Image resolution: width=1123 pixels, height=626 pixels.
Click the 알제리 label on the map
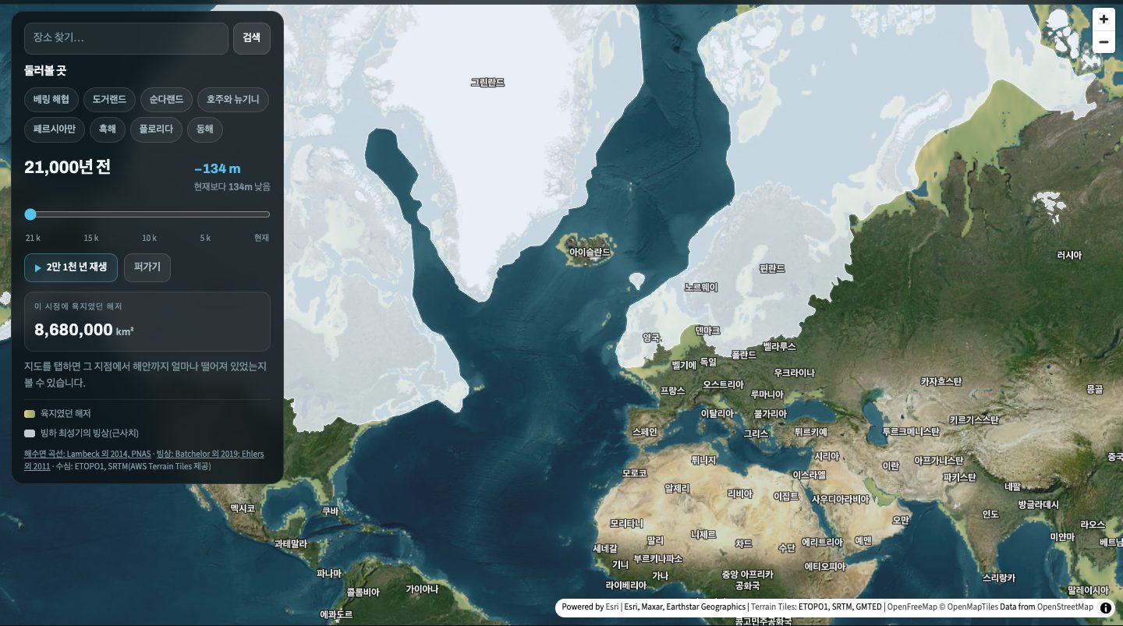point(677,488)
